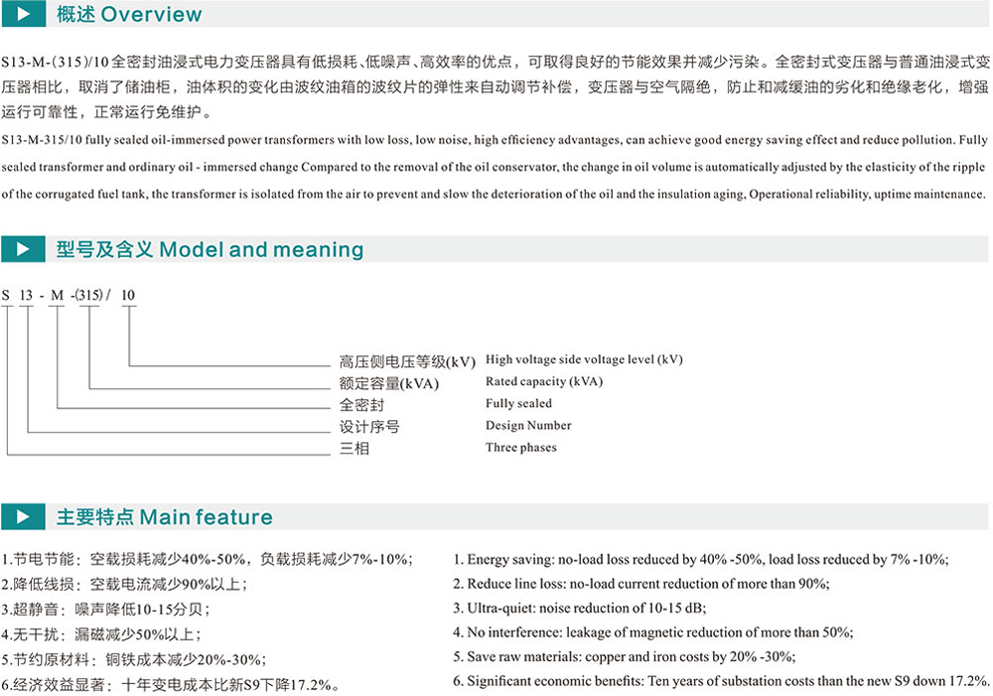Click the English Design Number label

[x=528, y=425]
